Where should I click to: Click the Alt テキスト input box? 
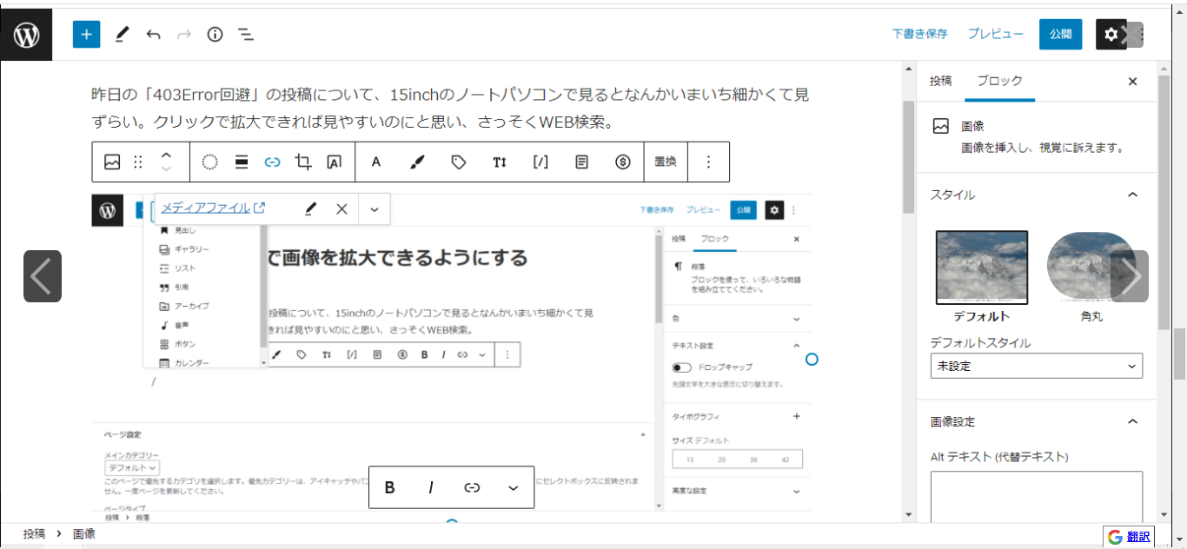point(1036,495)
